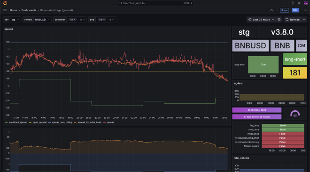Expand the container filter dropdown arrow
This screenshot has height=172, width=310.
point(84,20)
